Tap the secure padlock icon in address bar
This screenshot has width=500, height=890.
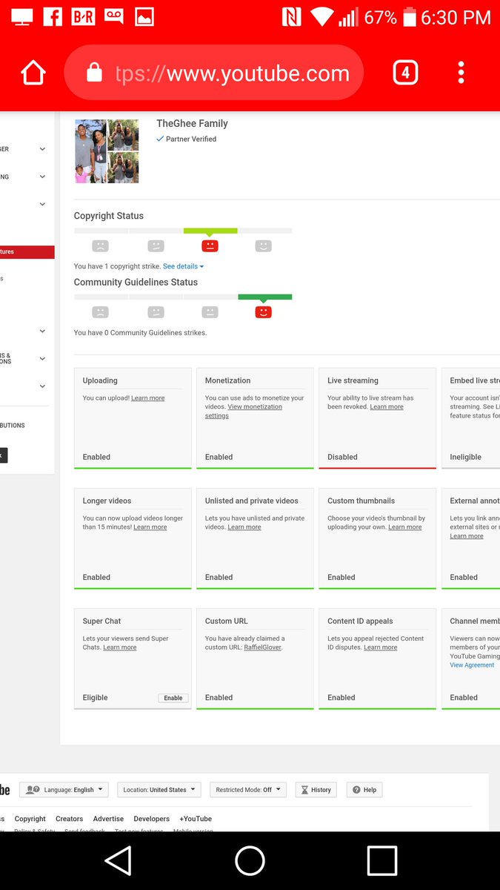tap(94, 73)
